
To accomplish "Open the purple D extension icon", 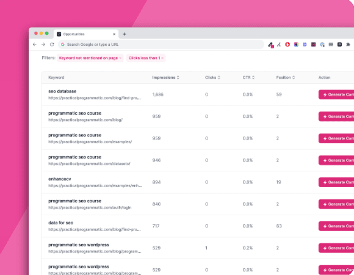I will [305, 45].
